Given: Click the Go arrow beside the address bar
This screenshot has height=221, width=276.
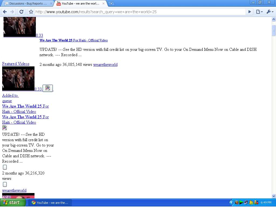Looking at the screenshot, I should pyautogui.click(x=250, y=12).
